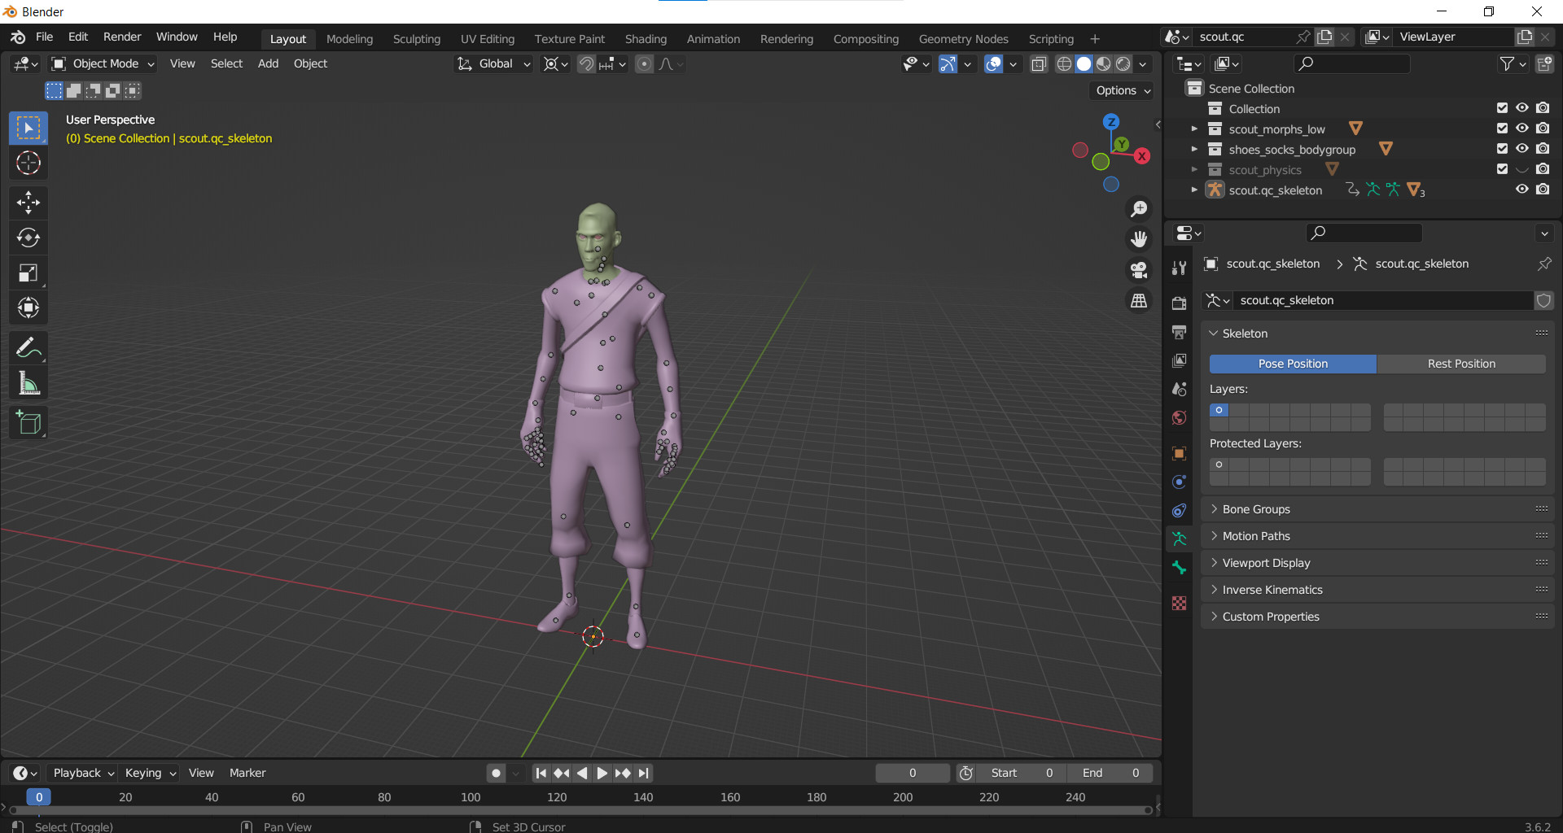
Task: Open the View Layer properties tab
Action: pyautogui.click(x=1179, y=360)
